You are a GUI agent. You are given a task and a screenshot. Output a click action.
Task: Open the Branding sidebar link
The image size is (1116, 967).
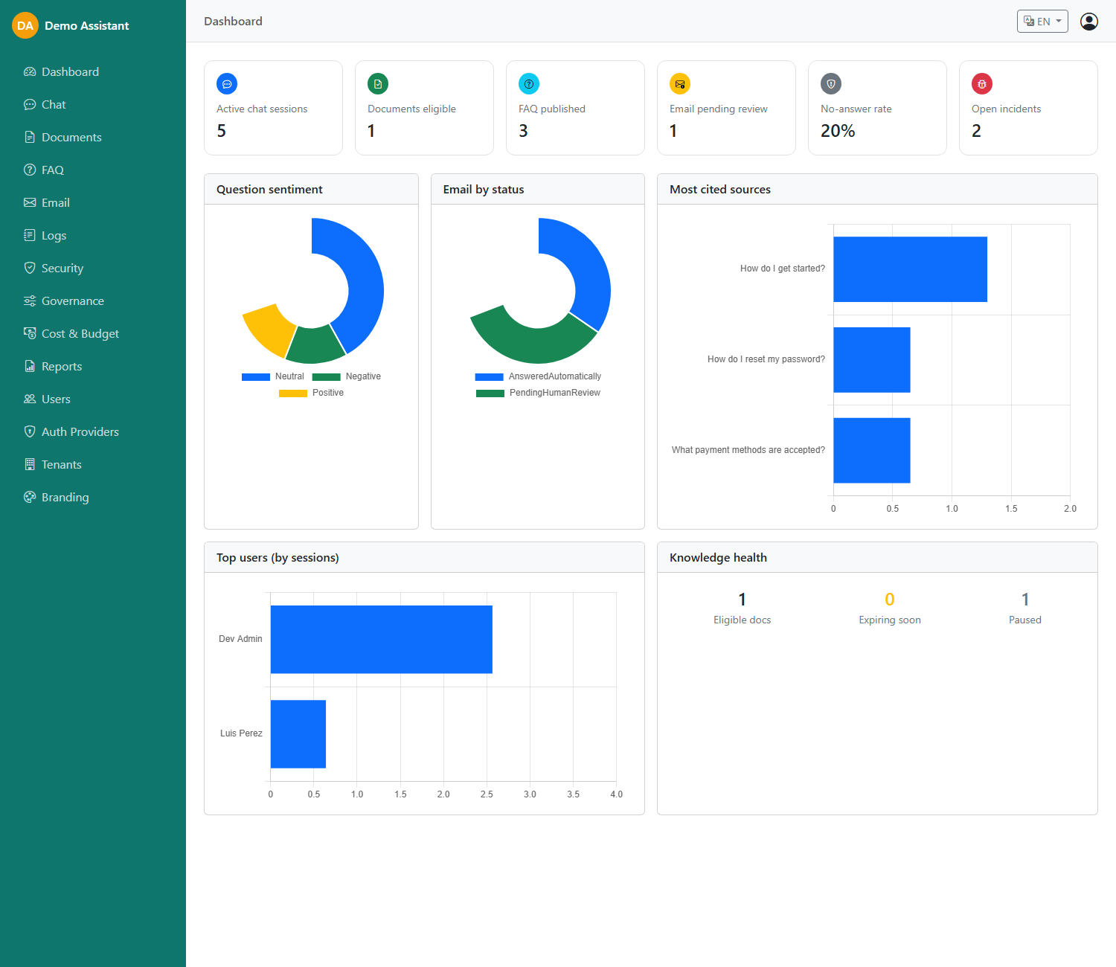click(93, 498)
